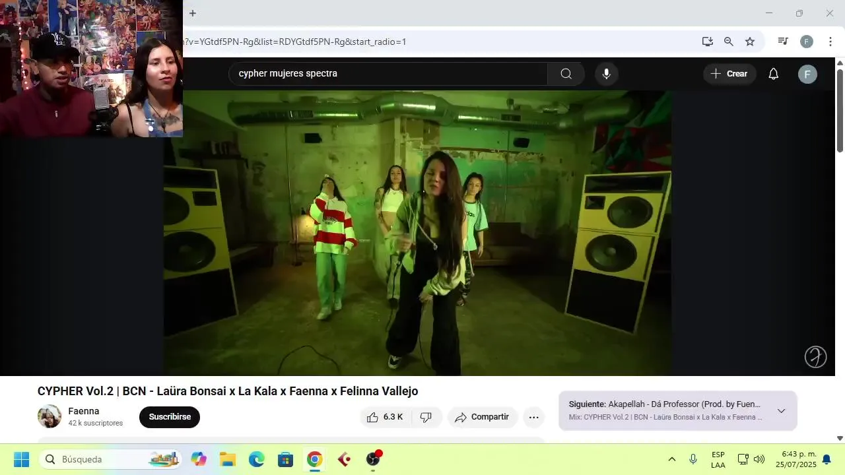Launch Microsoft Edge from taskbar
845x475 pixels.
[257, 459]
